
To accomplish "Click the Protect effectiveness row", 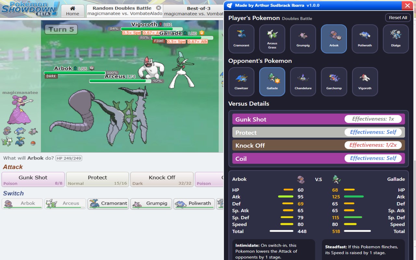I will pyautogui.click(x=318, y=132).
